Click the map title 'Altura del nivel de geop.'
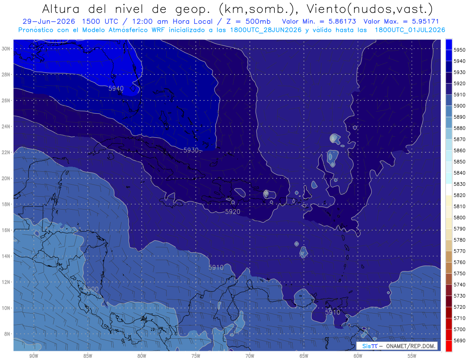Viewport: 467px width, 361px height. pos(126,9)
